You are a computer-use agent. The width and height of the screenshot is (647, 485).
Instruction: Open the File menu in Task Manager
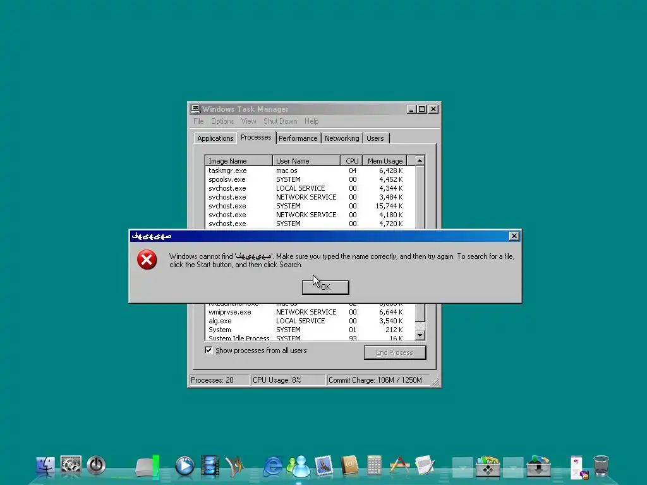pos(198,121)
